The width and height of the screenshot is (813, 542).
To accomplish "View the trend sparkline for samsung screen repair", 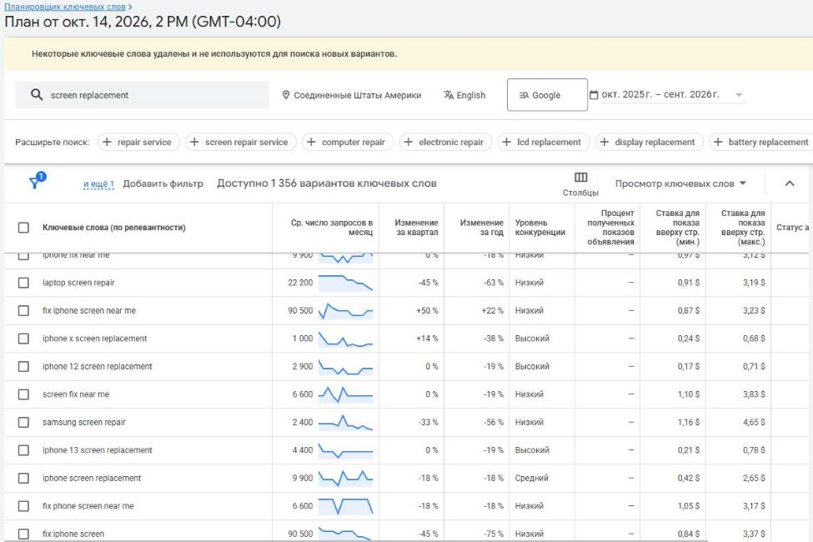I will point(345,422).
